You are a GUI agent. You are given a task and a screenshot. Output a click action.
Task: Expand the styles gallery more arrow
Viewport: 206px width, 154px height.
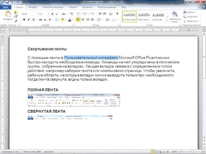tap(167, 21)
